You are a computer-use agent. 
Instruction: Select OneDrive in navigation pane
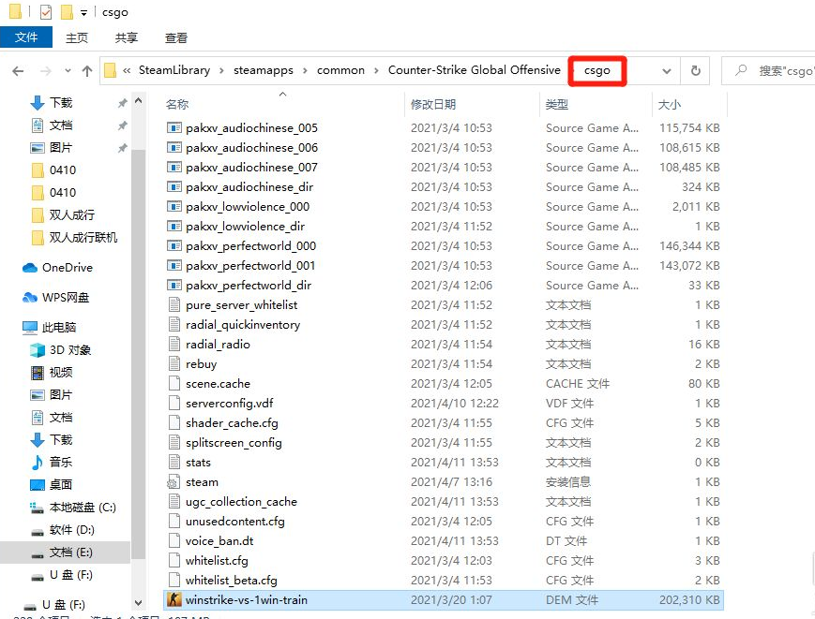[68, 267]
